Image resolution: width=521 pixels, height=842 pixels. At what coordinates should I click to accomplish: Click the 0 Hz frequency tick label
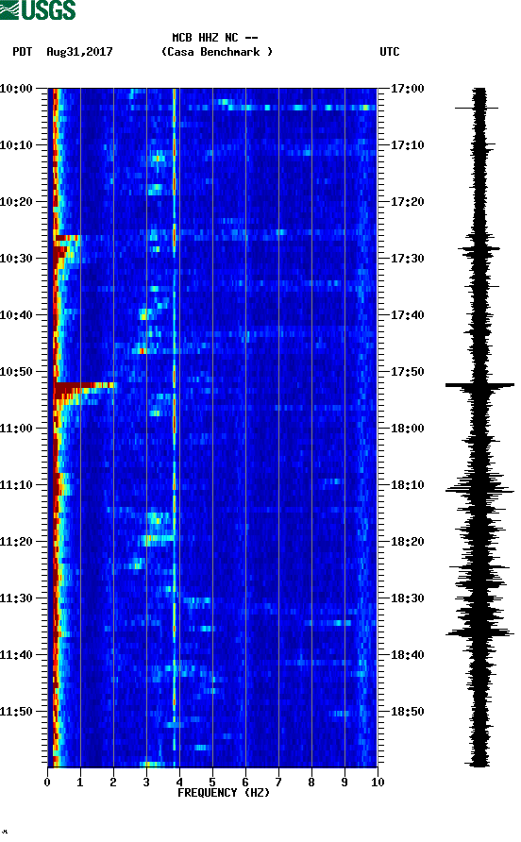tap(47, 782)
